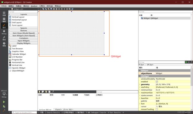Open the QML Debugger Console pane
Image resolution: width=193 pixels, height=114 pixels.
click(96, 113)
